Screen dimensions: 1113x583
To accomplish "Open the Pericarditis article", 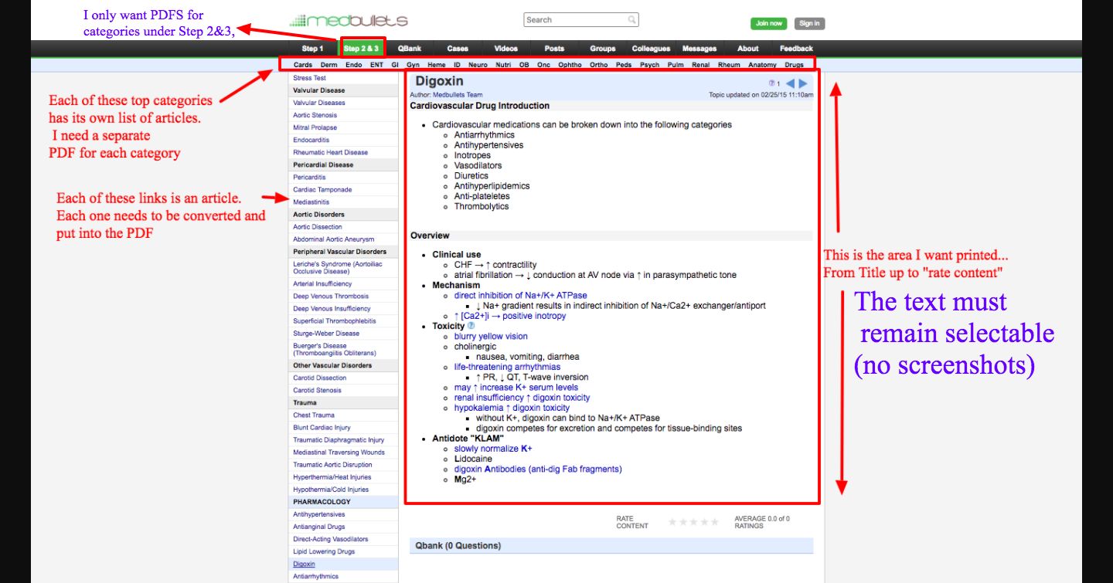I will pyautogui.click(x=309, y=177).
